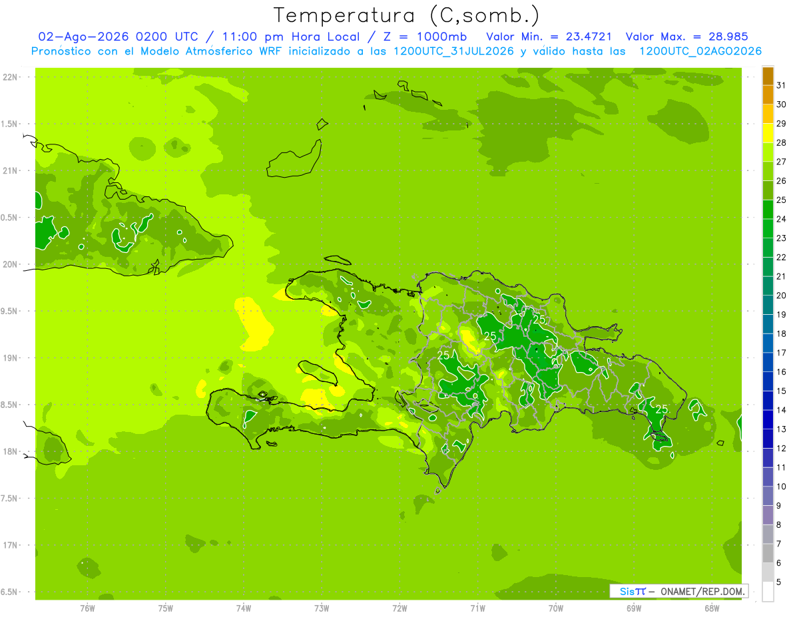Click the '1200UTC_02AGO2026' valid-until time text

coord(700,51)
